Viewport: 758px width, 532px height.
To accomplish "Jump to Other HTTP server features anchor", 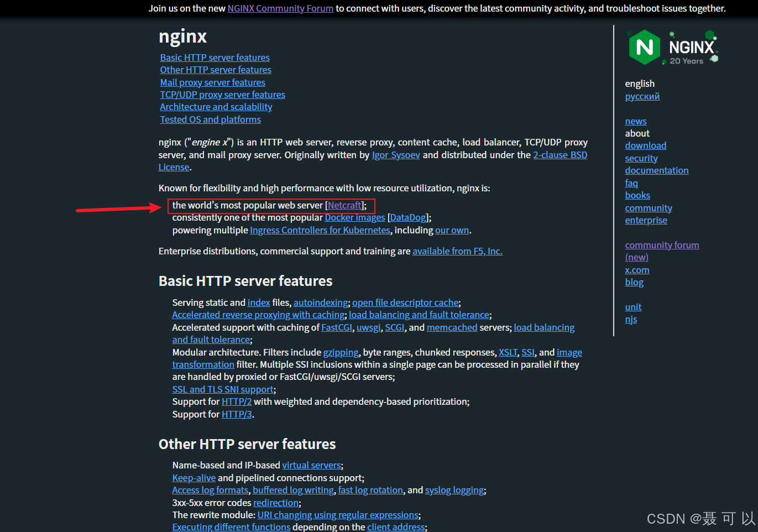I will click(216, 70).
